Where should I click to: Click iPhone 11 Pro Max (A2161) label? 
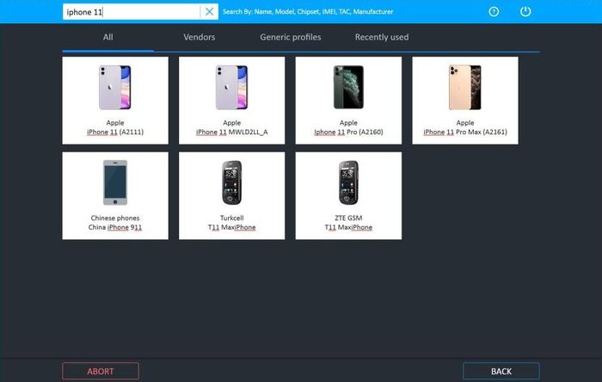(465, 132)
